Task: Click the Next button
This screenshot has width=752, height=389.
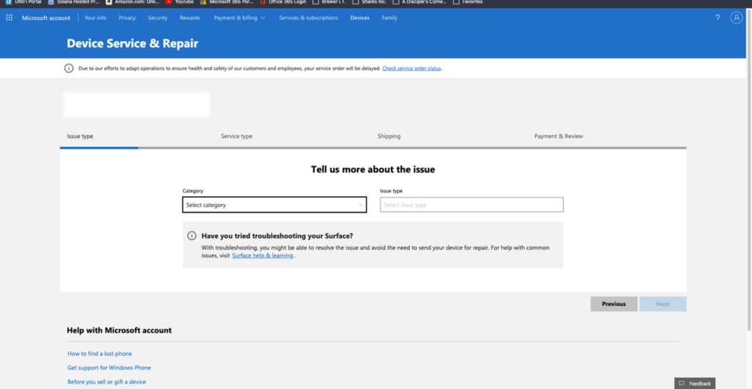Action: [663, 304]
